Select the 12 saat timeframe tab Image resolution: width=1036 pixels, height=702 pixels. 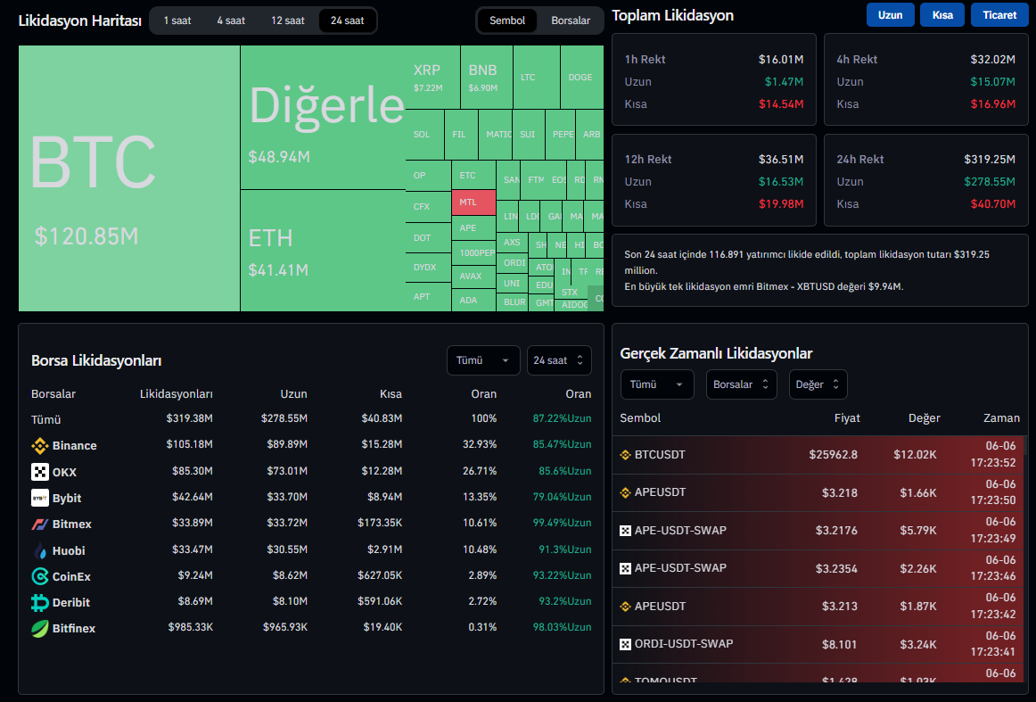(x=287, y=21)
